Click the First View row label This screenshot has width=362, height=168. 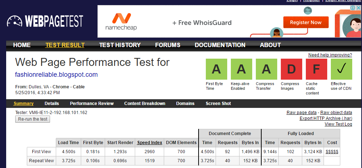coord(42,152)
